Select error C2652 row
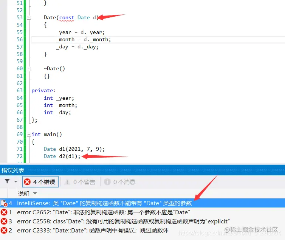 click(142, 212)
